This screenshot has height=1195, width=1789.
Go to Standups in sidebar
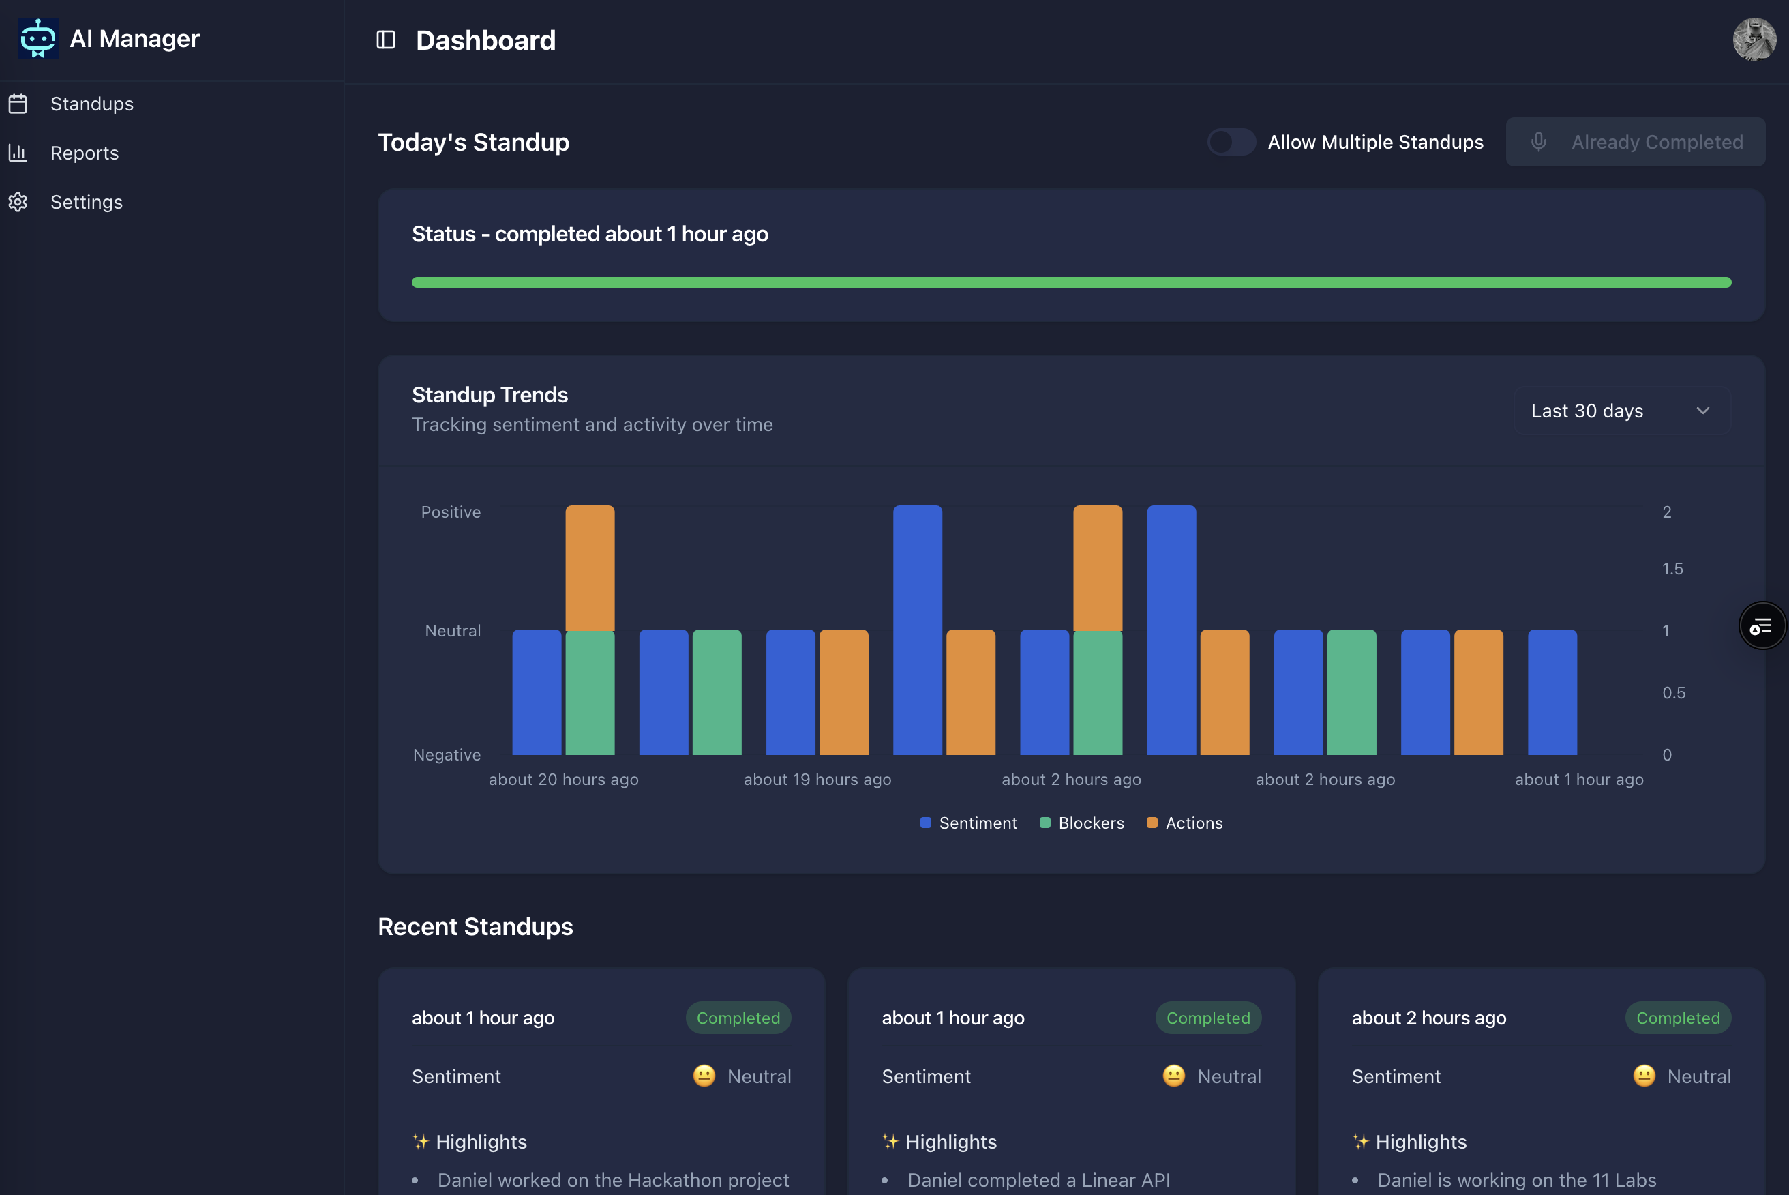[92, 104]
